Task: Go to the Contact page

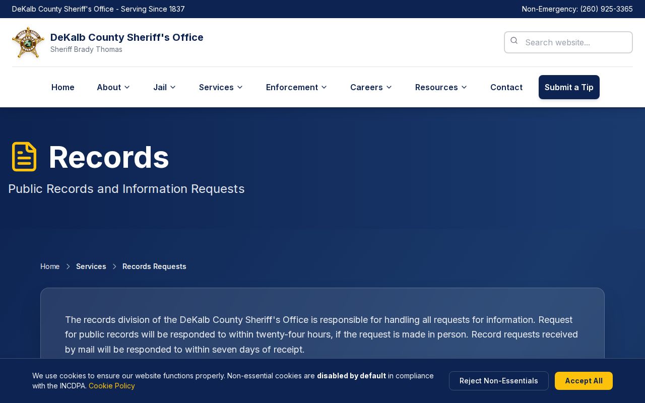Action: (x=506, y=87)
